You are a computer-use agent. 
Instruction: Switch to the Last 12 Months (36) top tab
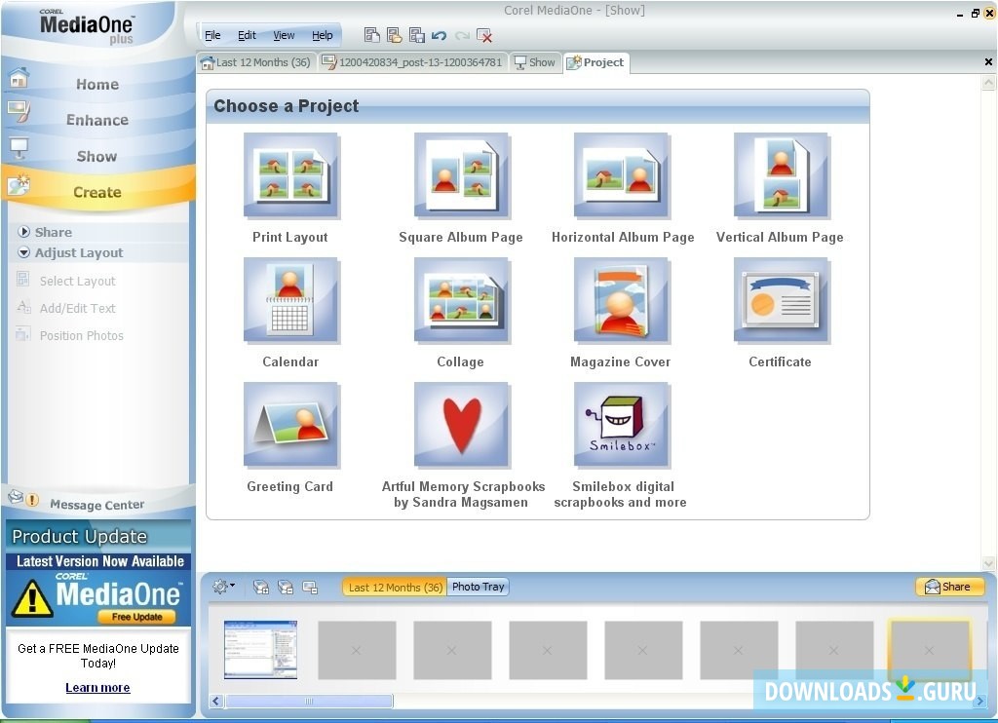coord(256,62)
